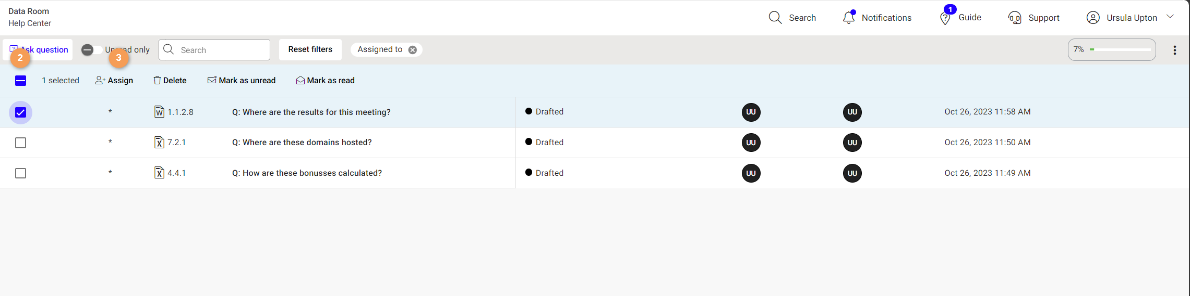1190x296 pixels.
Task: Select the bonusses calculated question checkbox
Action: pos(20,173)
